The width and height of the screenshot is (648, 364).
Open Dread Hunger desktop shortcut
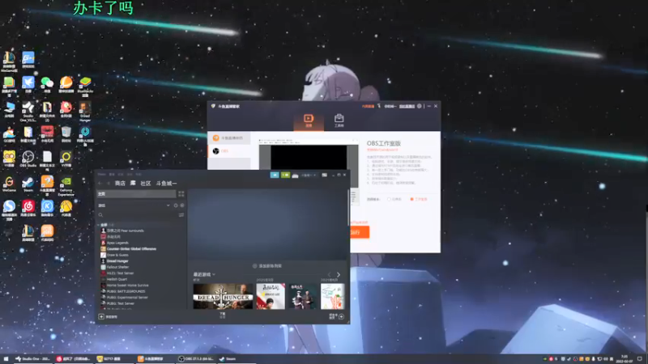click(85, 112)
